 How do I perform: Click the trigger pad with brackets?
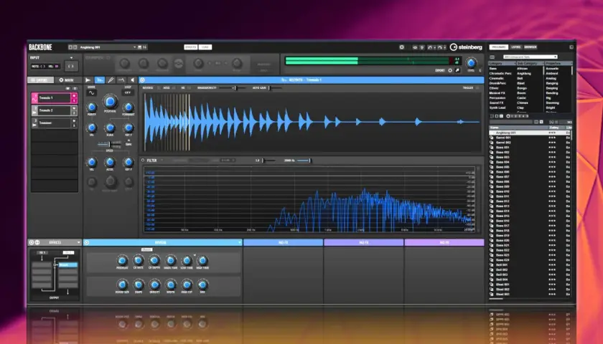coord(71,66)
